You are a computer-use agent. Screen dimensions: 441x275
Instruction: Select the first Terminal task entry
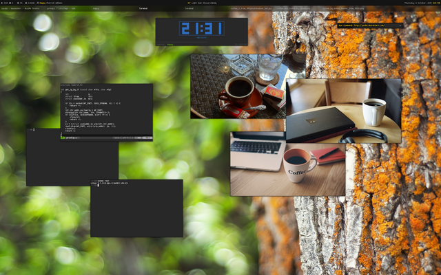pos(143,8)
